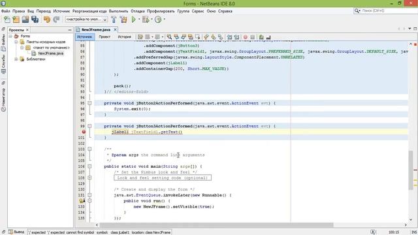
Task: Expand the folded Look and feel code block
Action: tap(89, 178)
